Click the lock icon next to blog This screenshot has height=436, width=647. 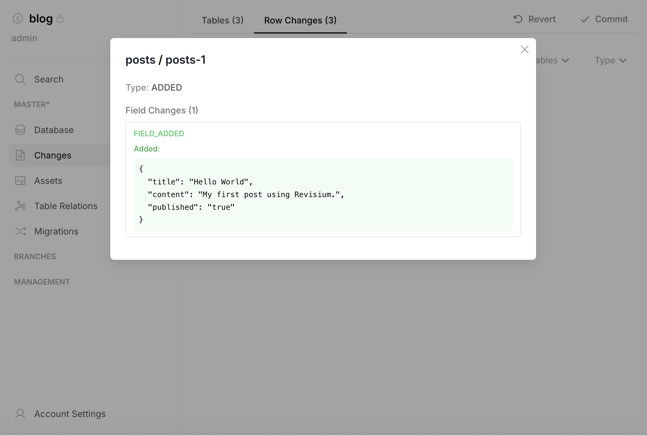pos(60,19)
